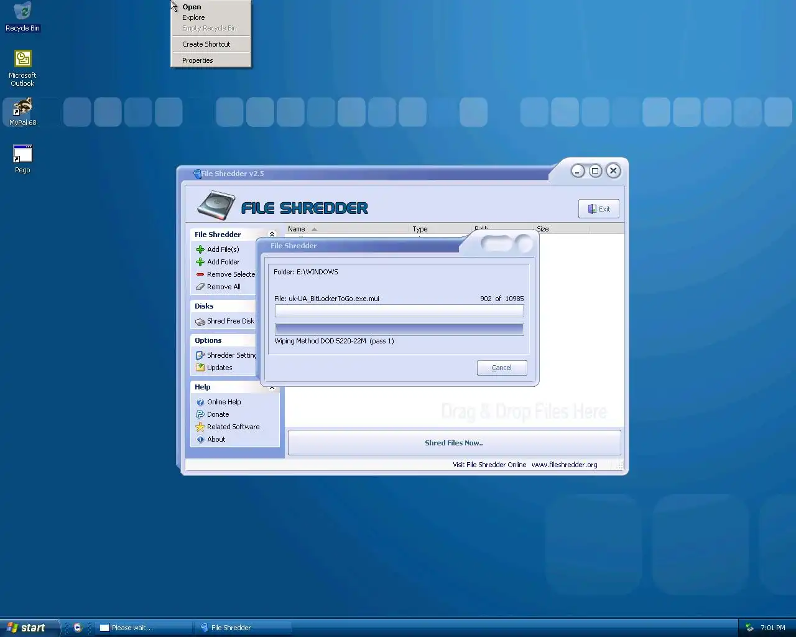This screenshot has height=637, width=796.
Task: Click the current file progress bar
Action: (399, 310)
